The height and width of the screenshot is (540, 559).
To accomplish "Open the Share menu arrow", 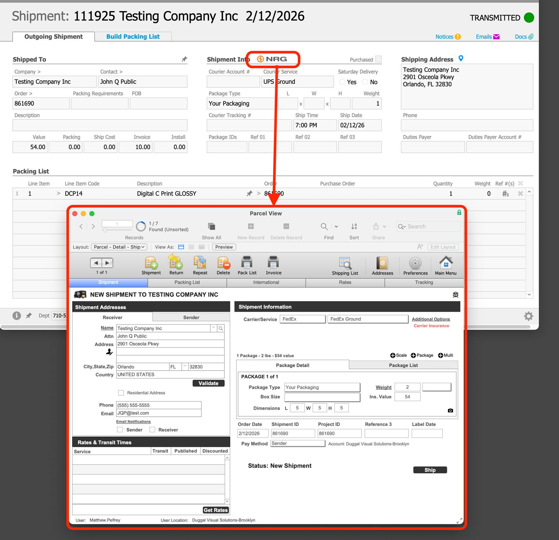I will (x=385, y=227).
